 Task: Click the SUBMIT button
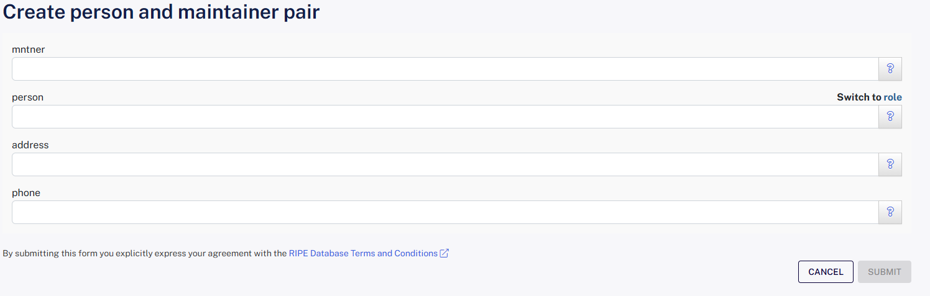[x=884, y=272]
